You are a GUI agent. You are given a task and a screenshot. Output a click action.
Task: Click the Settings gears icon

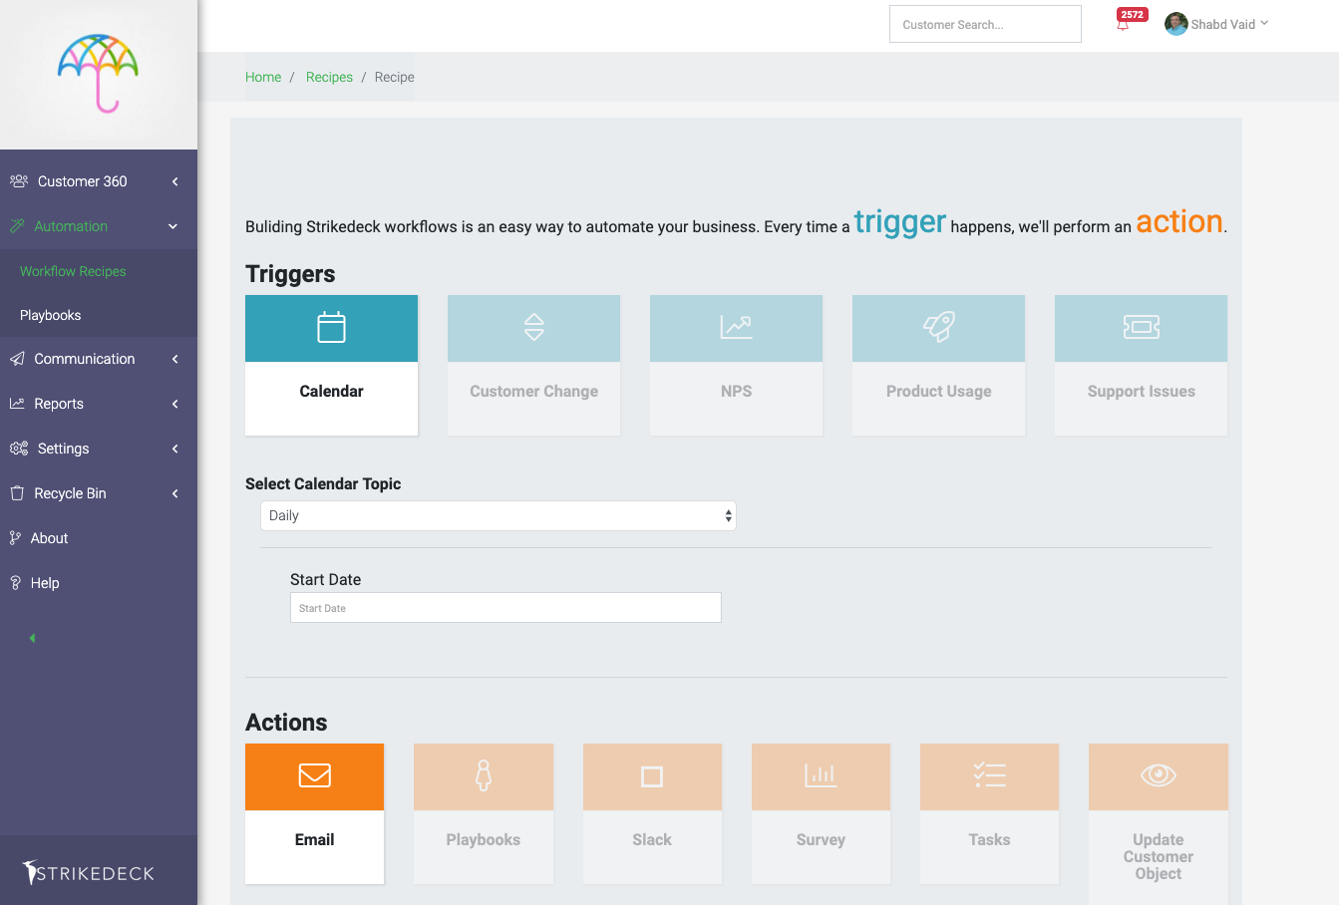pyautogui.click(x=19, y=449)
